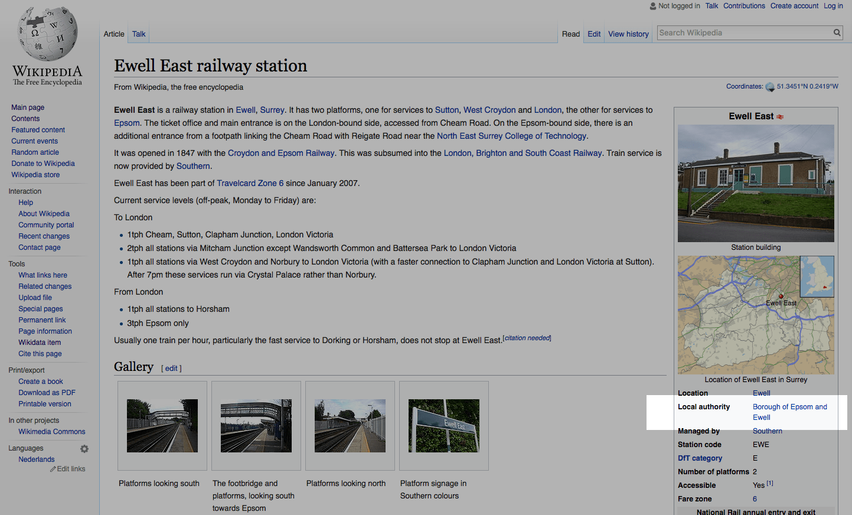The width and height of the screenshot is (852, 515).
Task: Open Wikimedia Commons link
Action: coord(51,432)
